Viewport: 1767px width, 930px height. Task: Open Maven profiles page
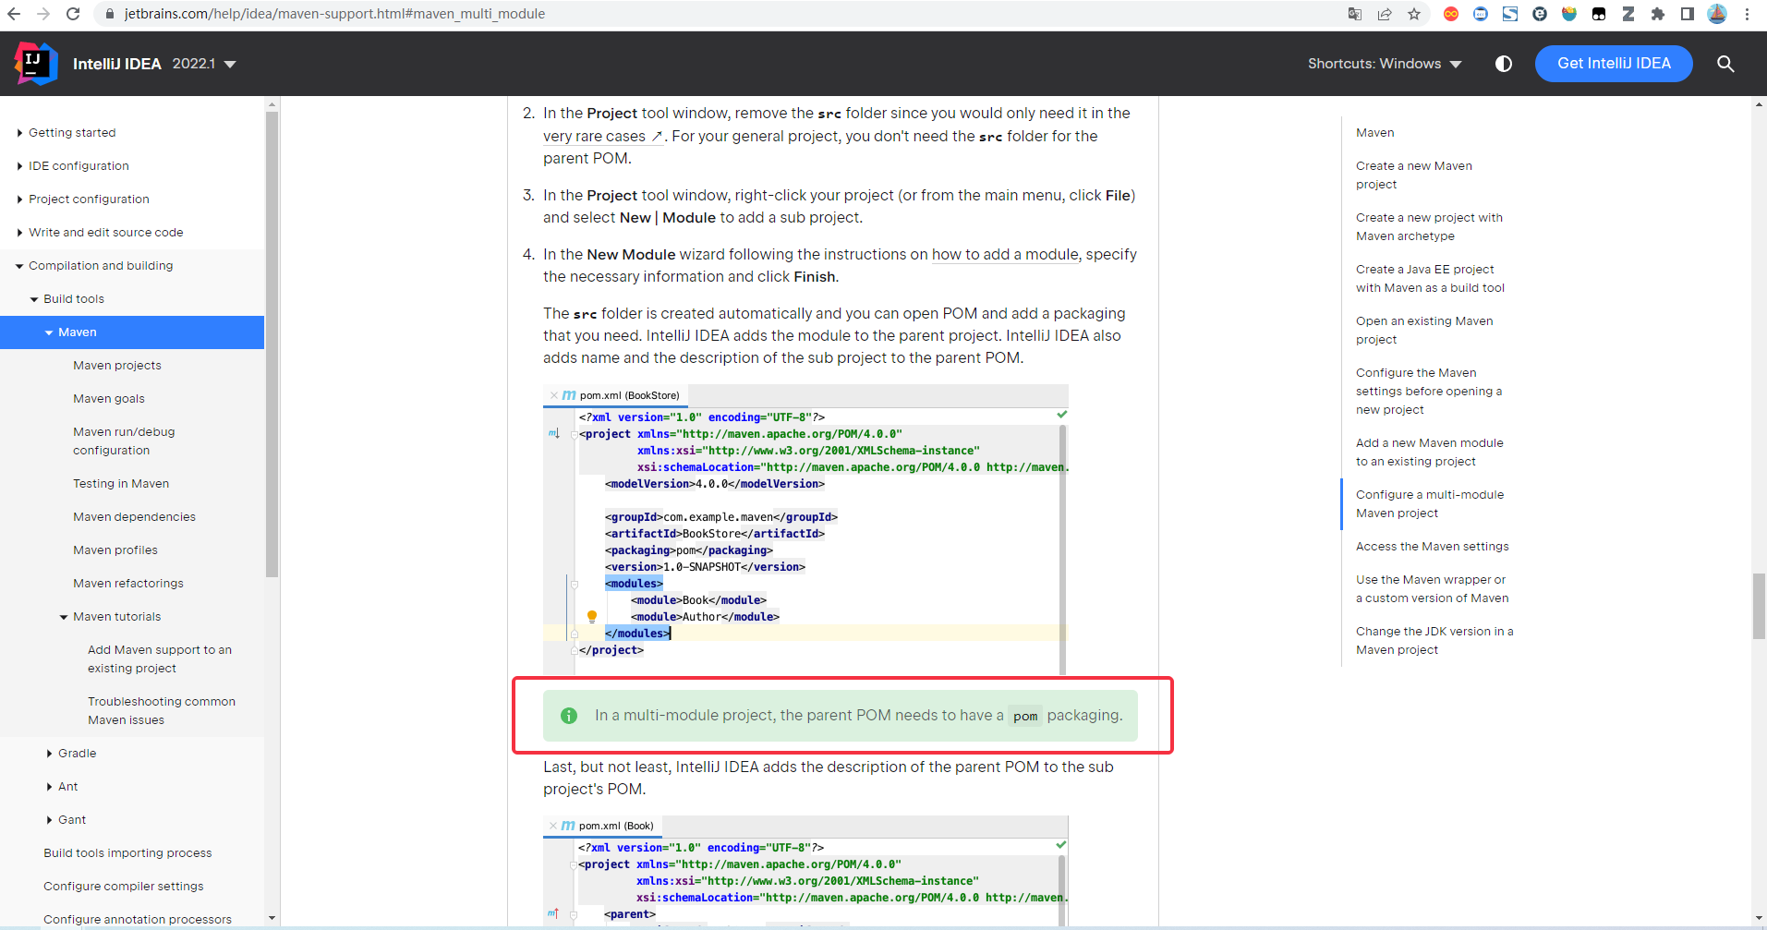[115, 550]
